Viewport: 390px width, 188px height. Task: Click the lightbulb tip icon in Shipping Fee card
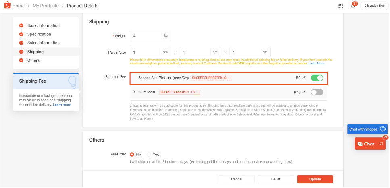pyautogui.click(x=73, y=82)
